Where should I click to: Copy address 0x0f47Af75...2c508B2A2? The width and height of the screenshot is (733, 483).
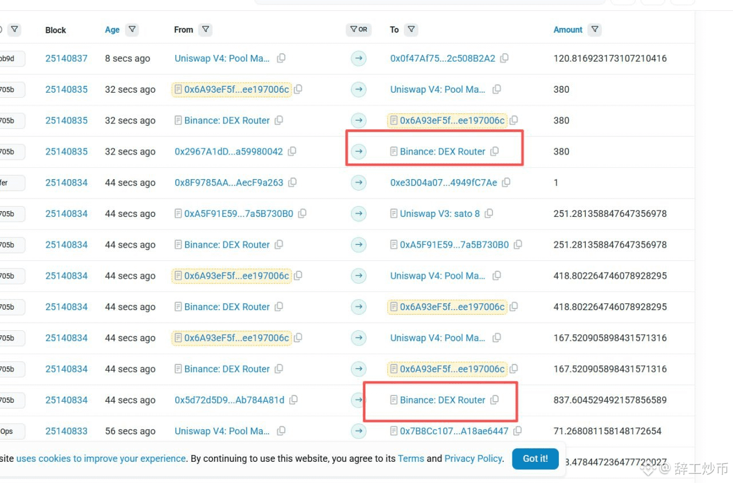pos(505,58)
